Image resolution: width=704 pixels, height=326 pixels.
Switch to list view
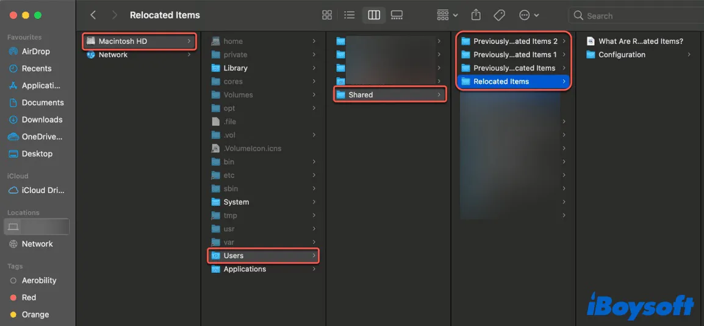[350, 15]
